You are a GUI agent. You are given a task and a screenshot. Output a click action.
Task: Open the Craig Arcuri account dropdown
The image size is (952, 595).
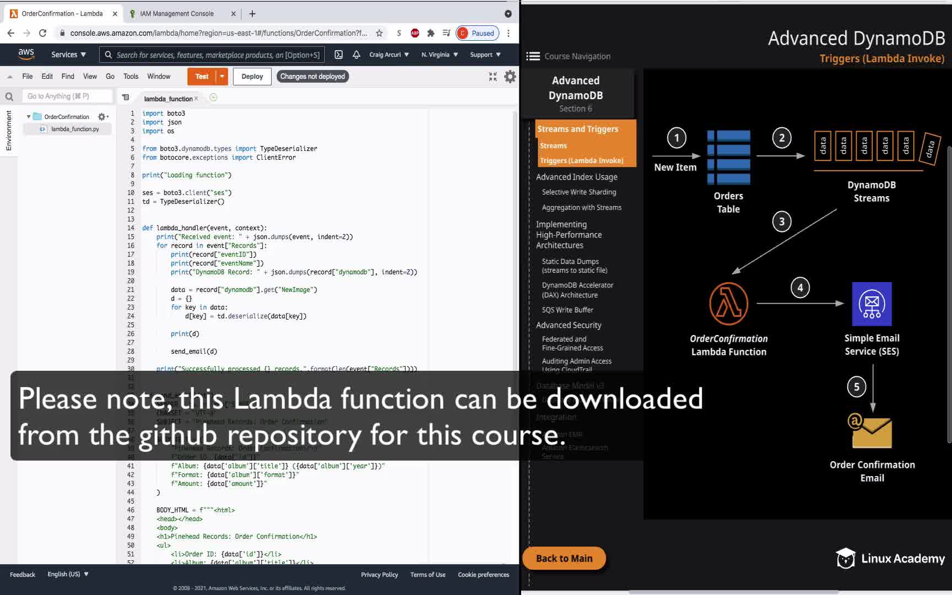(x=389, y=55)
